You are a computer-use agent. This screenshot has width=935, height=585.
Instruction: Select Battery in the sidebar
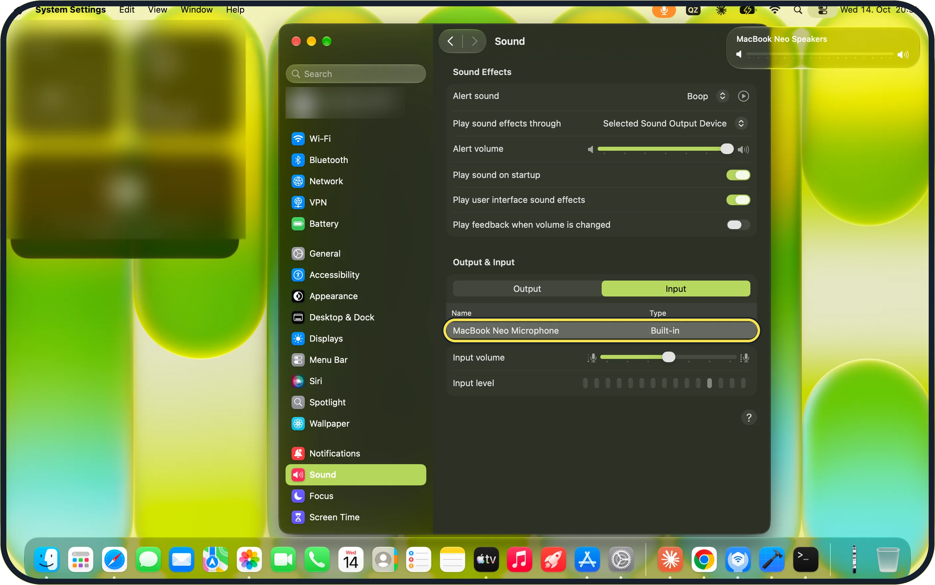355,224
